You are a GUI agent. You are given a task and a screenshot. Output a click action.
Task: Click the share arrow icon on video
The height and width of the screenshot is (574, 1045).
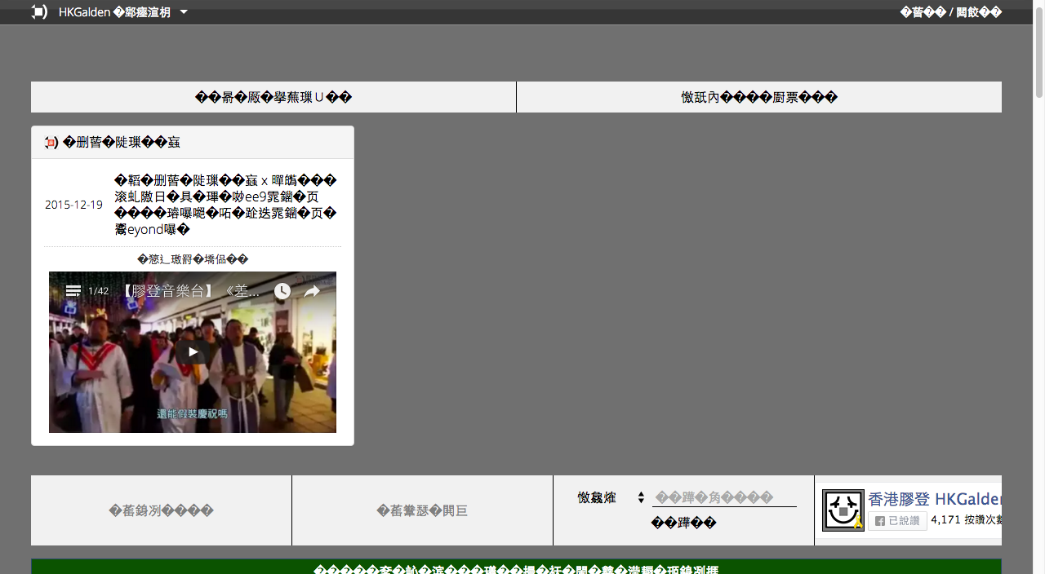312,291
